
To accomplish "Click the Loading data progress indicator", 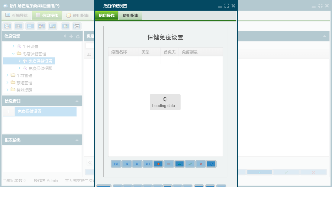I will pyautogui.click(x=165, y=102).
